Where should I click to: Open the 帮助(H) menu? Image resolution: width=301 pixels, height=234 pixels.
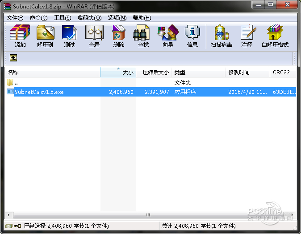tap(142, 18)
